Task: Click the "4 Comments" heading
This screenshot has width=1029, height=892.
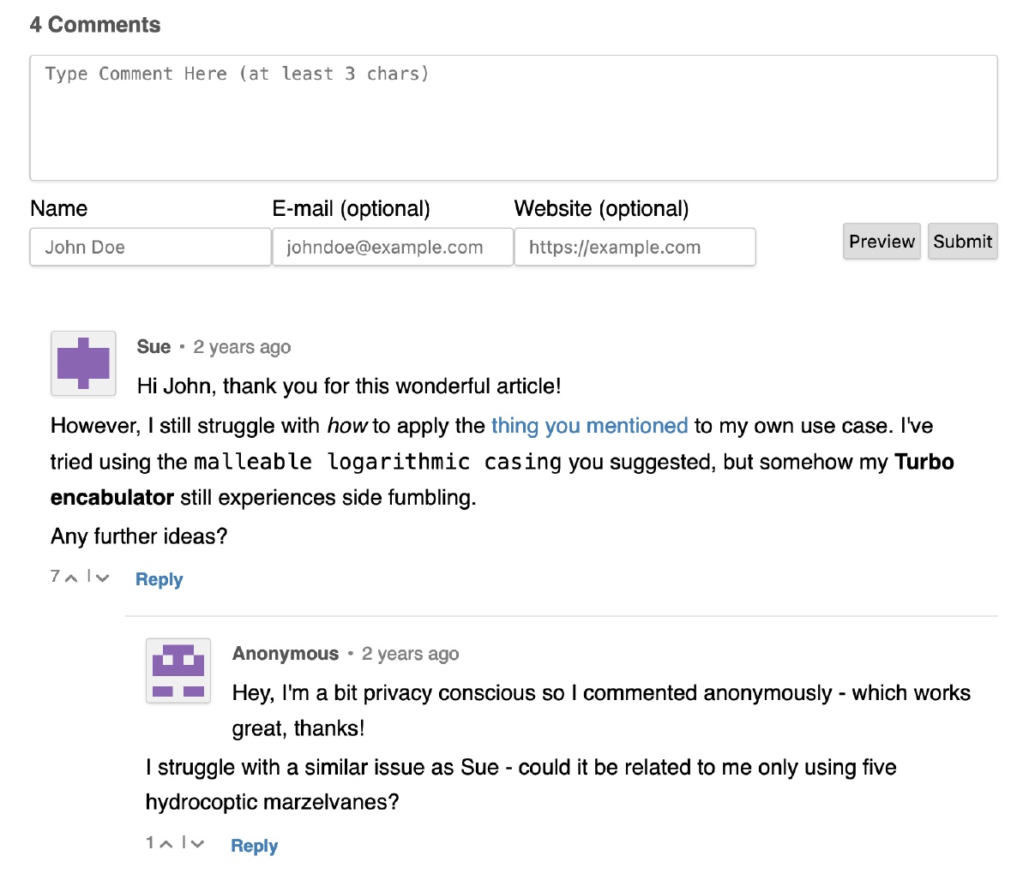Action: tap(95, 25)
